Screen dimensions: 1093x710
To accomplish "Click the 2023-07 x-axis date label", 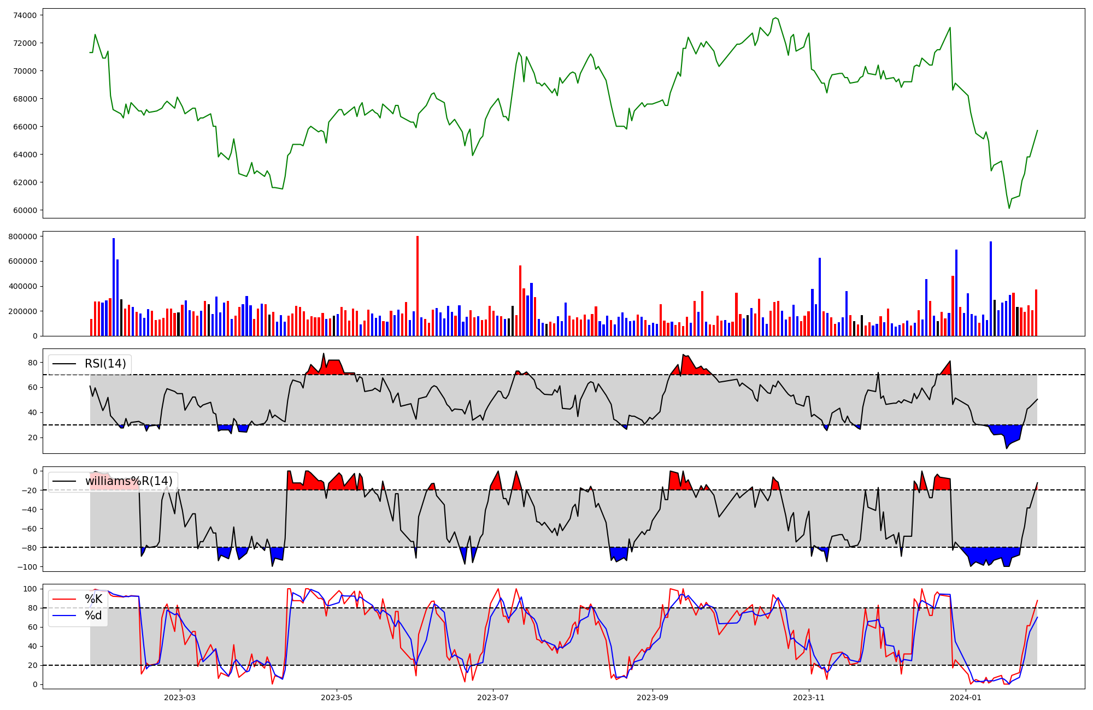I will tap(493, 697).
